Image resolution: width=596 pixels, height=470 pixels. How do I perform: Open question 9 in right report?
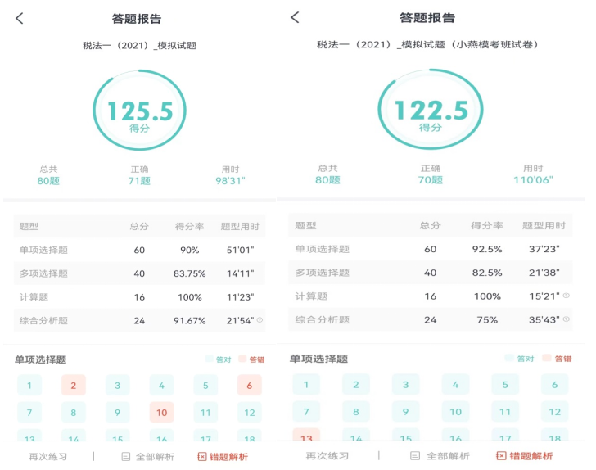coord(405,411)
